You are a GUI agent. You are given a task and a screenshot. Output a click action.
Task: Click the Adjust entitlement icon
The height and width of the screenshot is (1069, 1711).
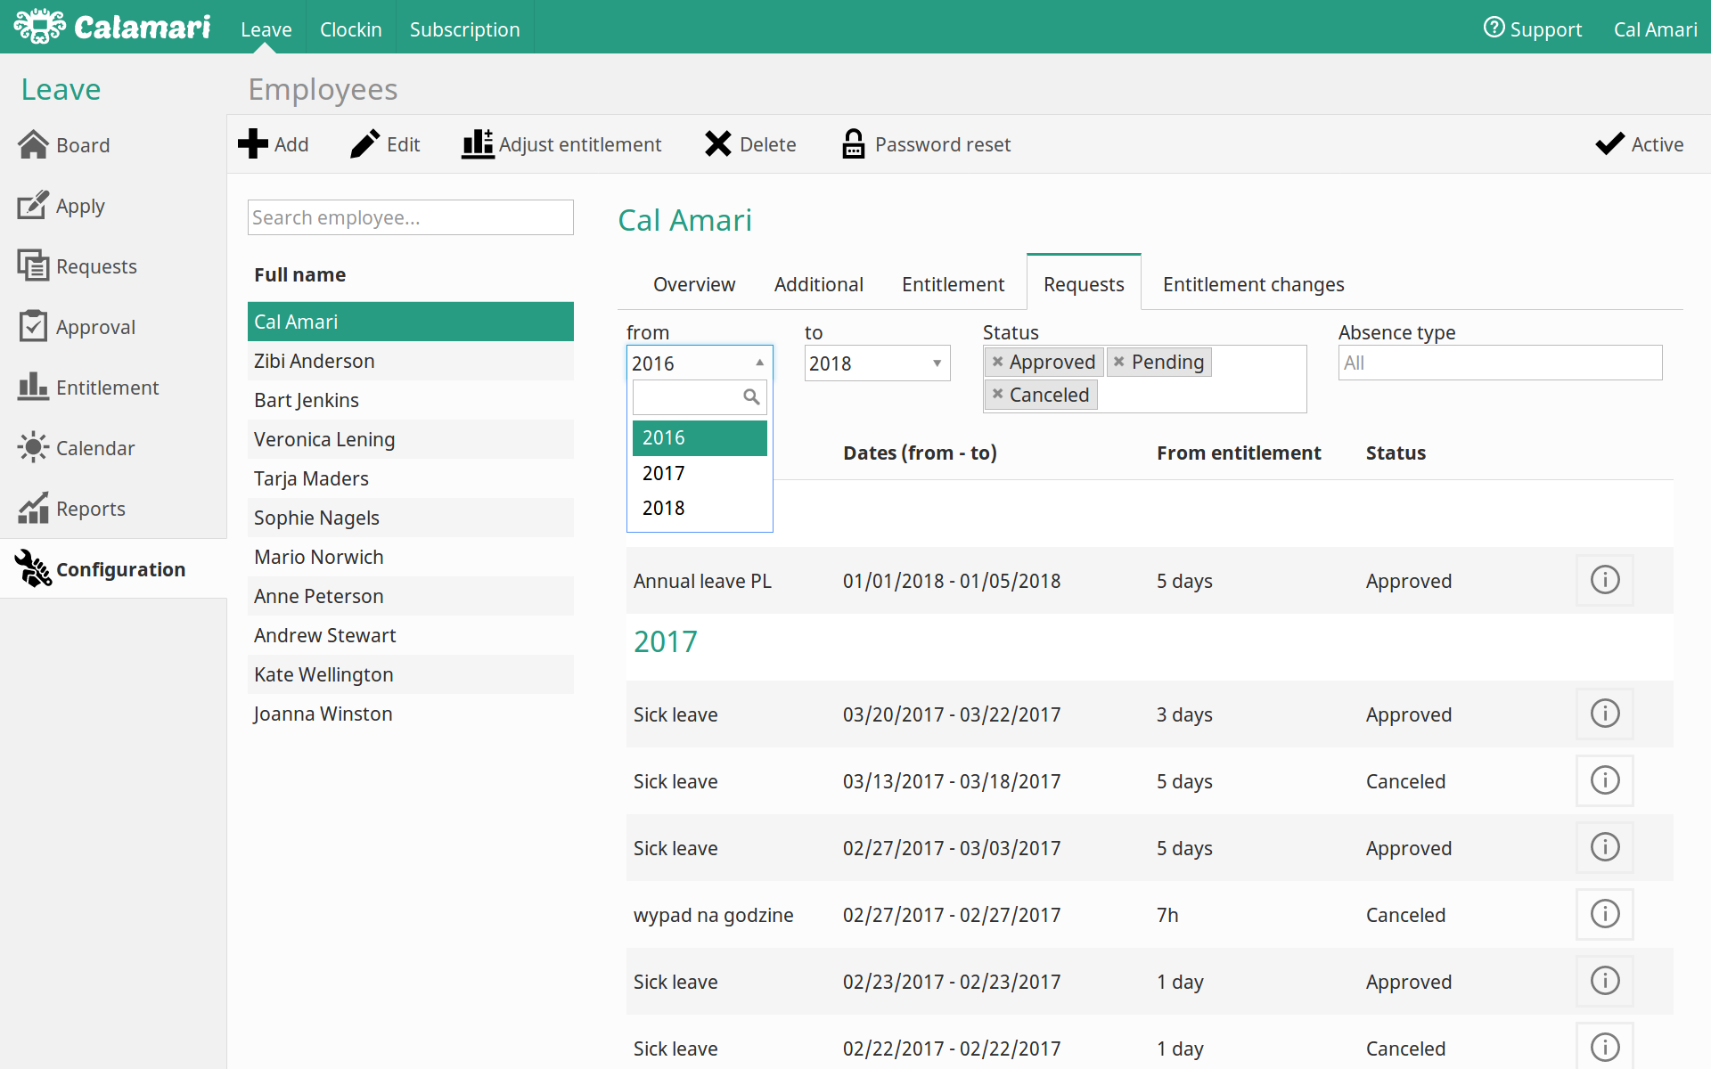click(x=478, y=144)
